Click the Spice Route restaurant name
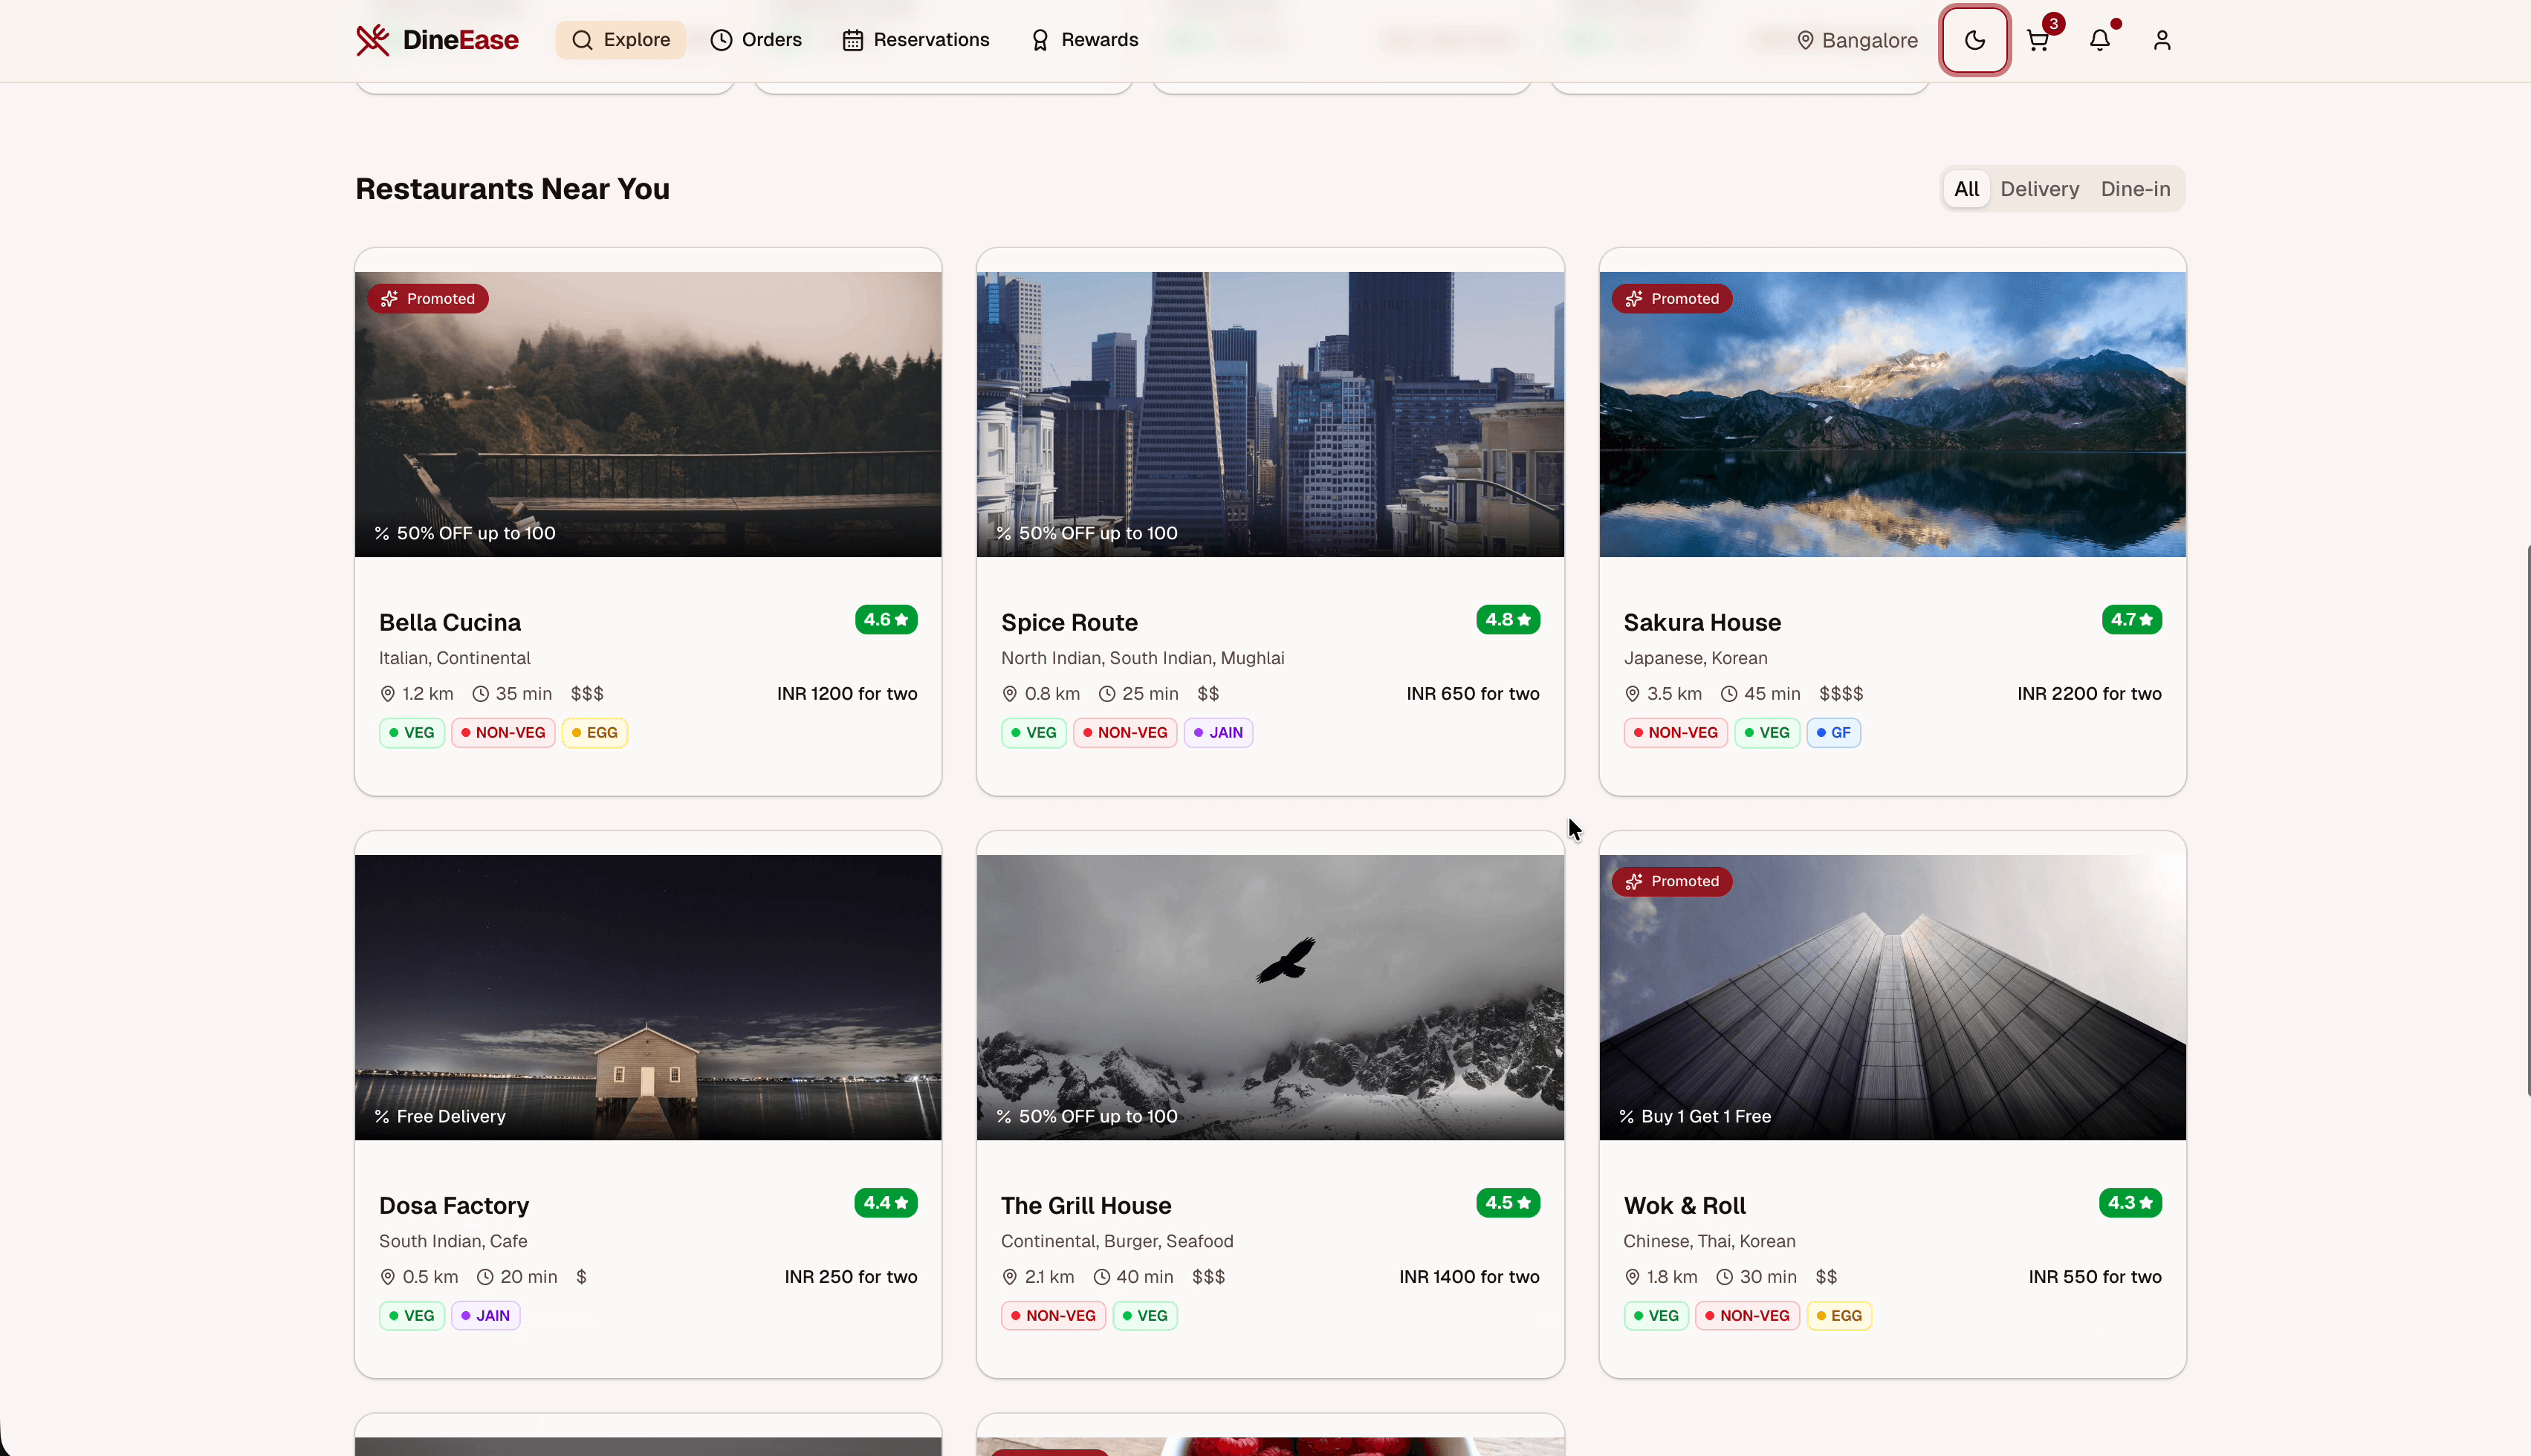 [x=1069, y=622]
